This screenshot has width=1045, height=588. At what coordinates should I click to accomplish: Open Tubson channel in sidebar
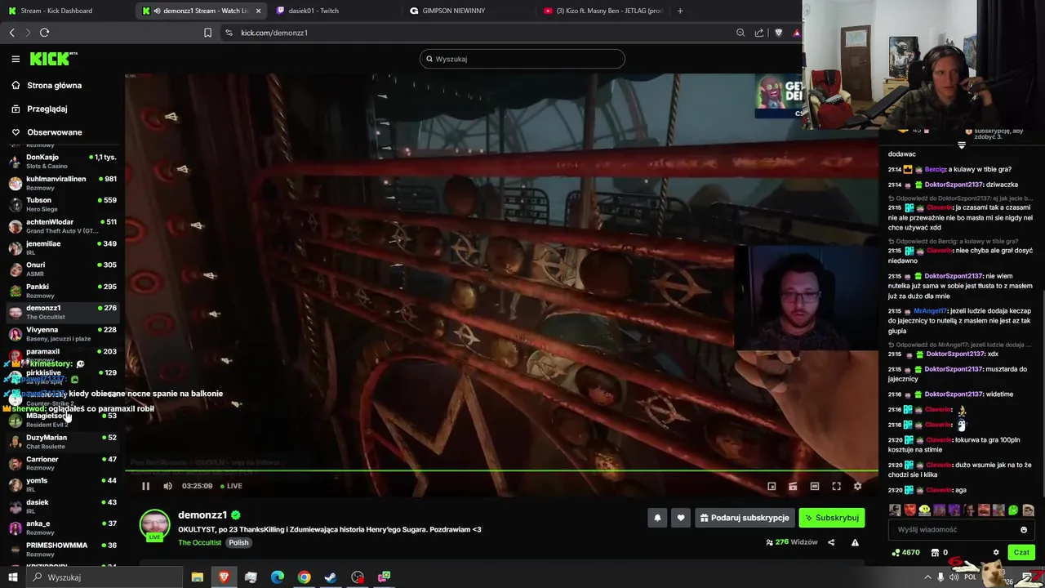62,204
